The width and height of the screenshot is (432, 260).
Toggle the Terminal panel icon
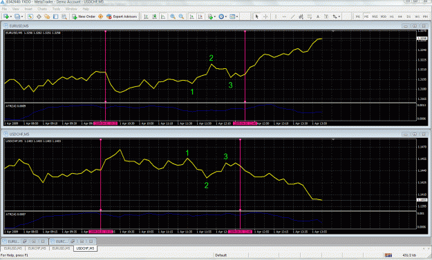click(56, 17)
